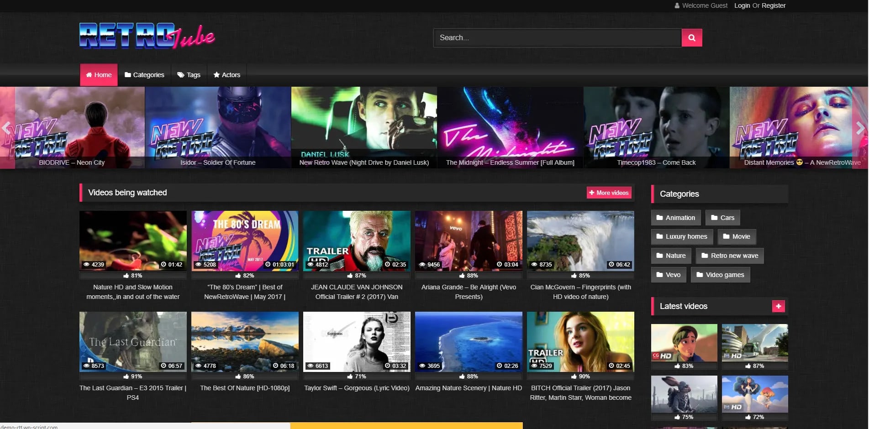Open Jean Claude Van Johnson trailer thumbnail

(357, 241)
